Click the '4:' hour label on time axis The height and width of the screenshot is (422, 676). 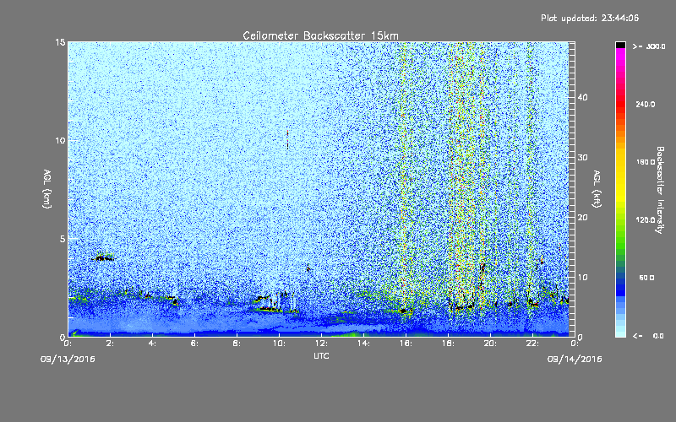153,344
